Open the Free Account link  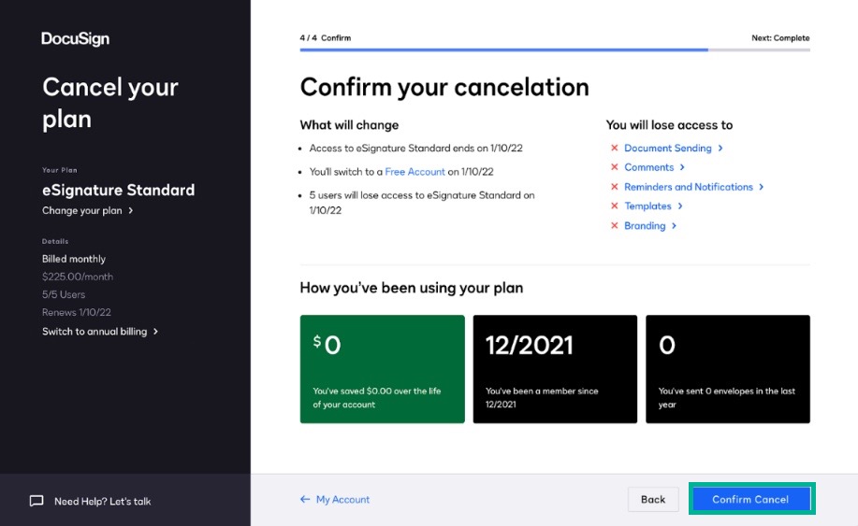click(414, 172)
